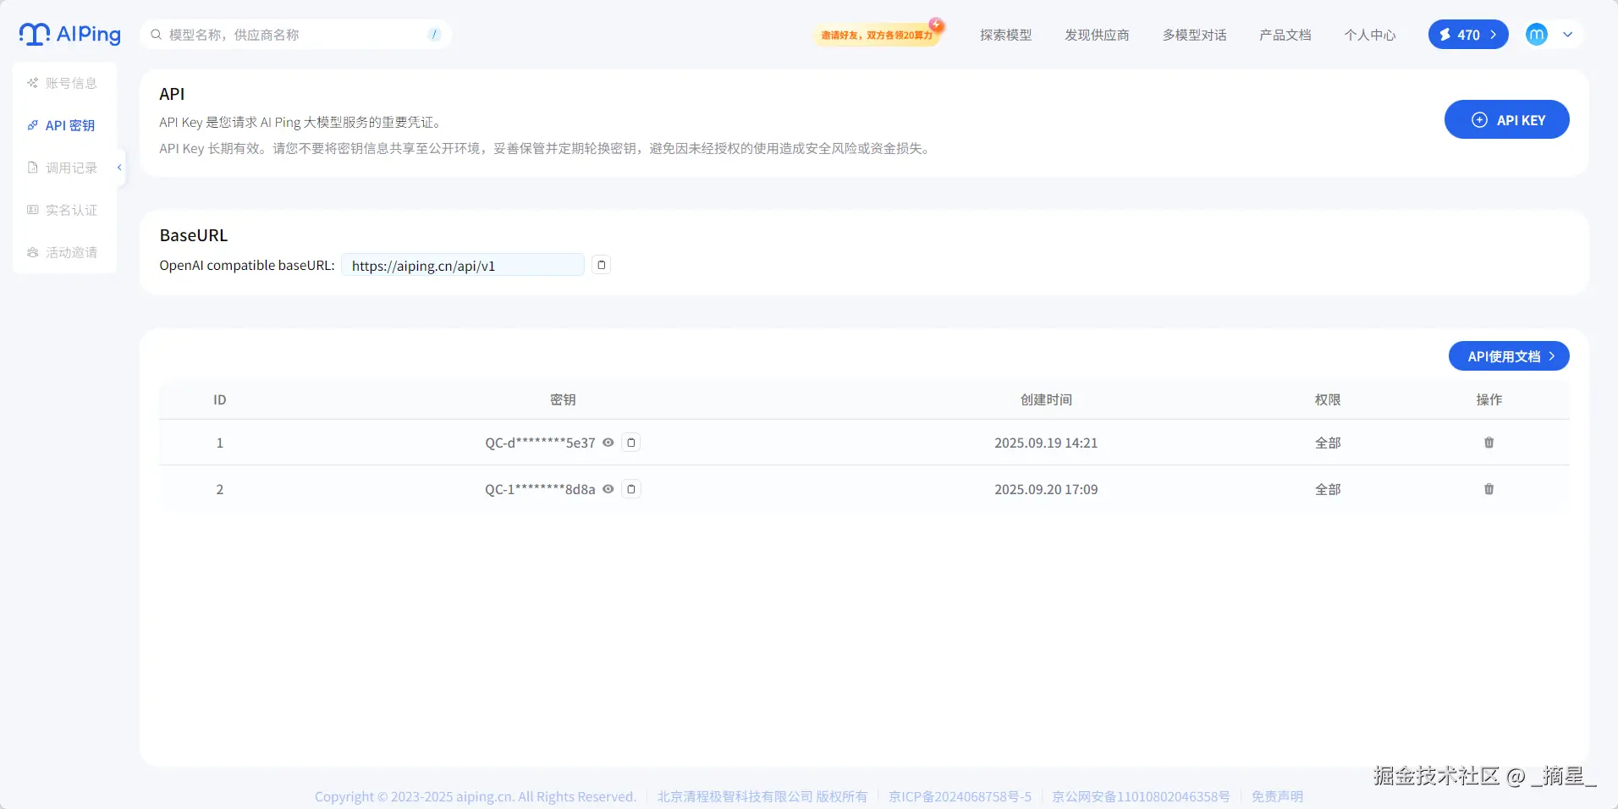Click the baseURL field https://aiping.cn/api/v1

463,265
